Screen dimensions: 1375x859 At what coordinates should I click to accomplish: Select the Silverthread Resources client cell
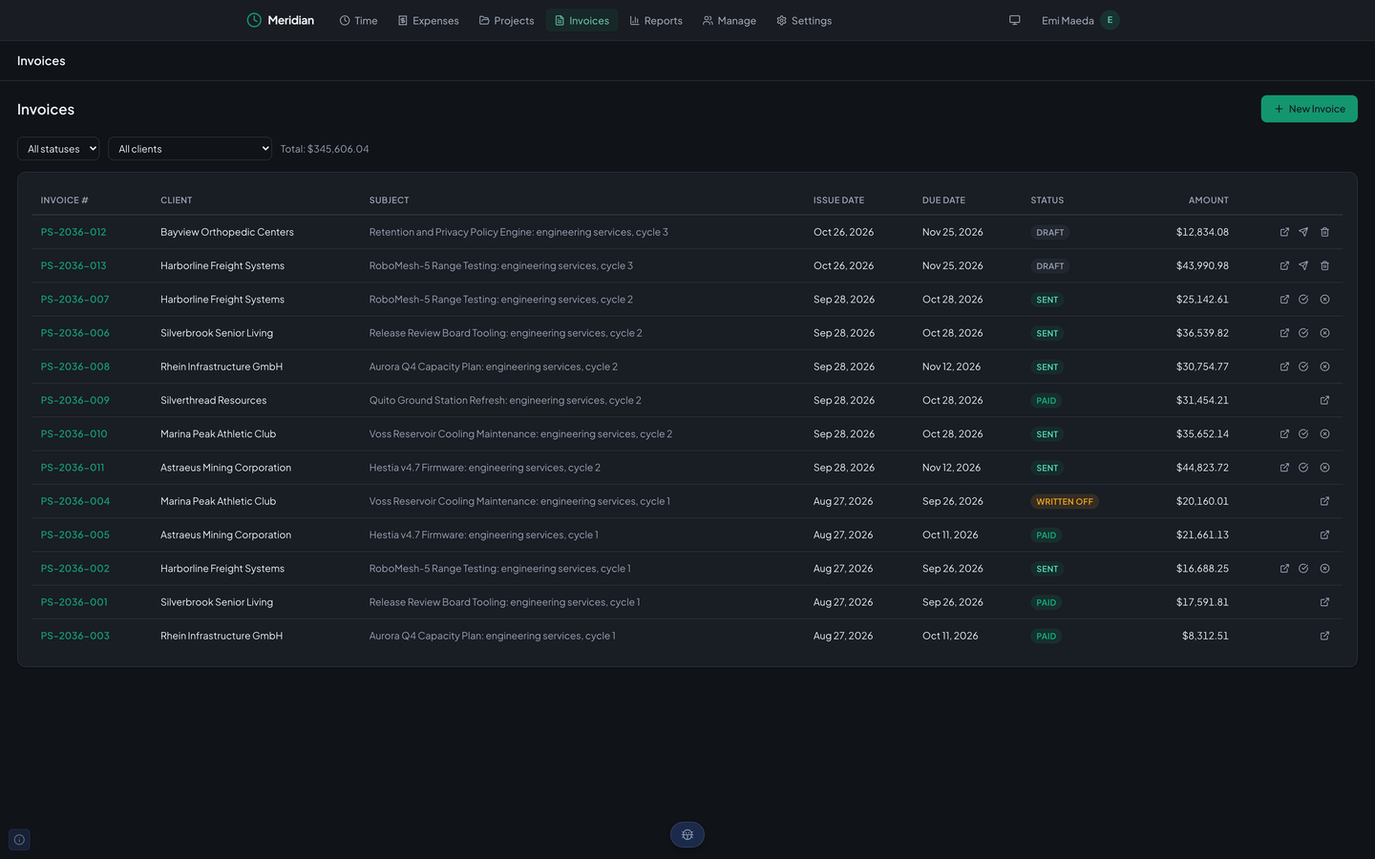[214, 401]
